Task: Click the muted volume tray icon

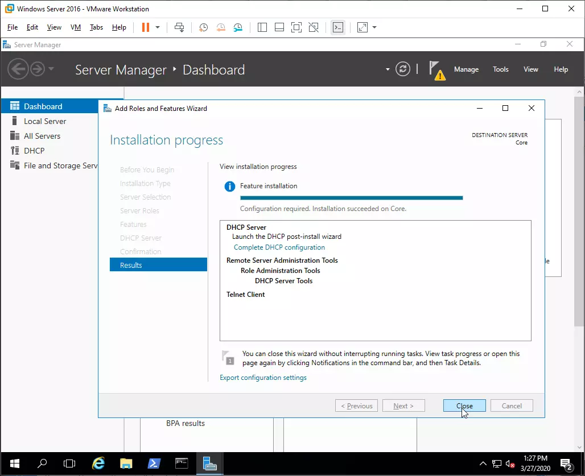Action: point(510,463)
